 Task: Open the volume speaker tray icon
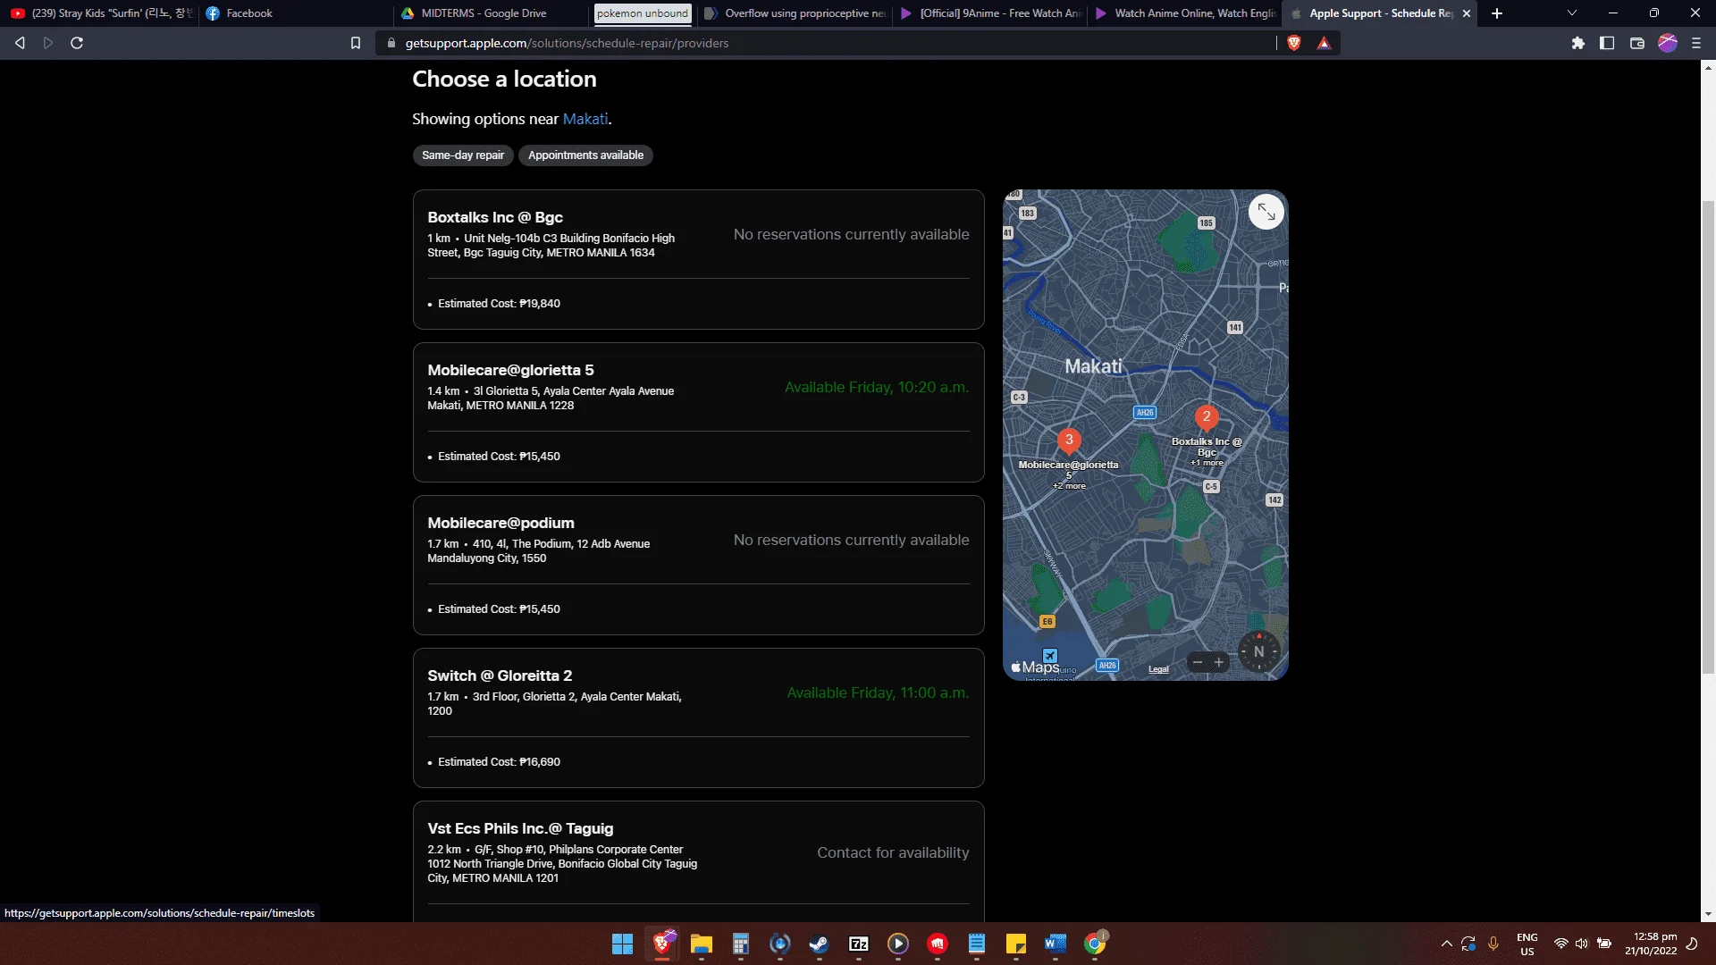tap(1582, 944)
